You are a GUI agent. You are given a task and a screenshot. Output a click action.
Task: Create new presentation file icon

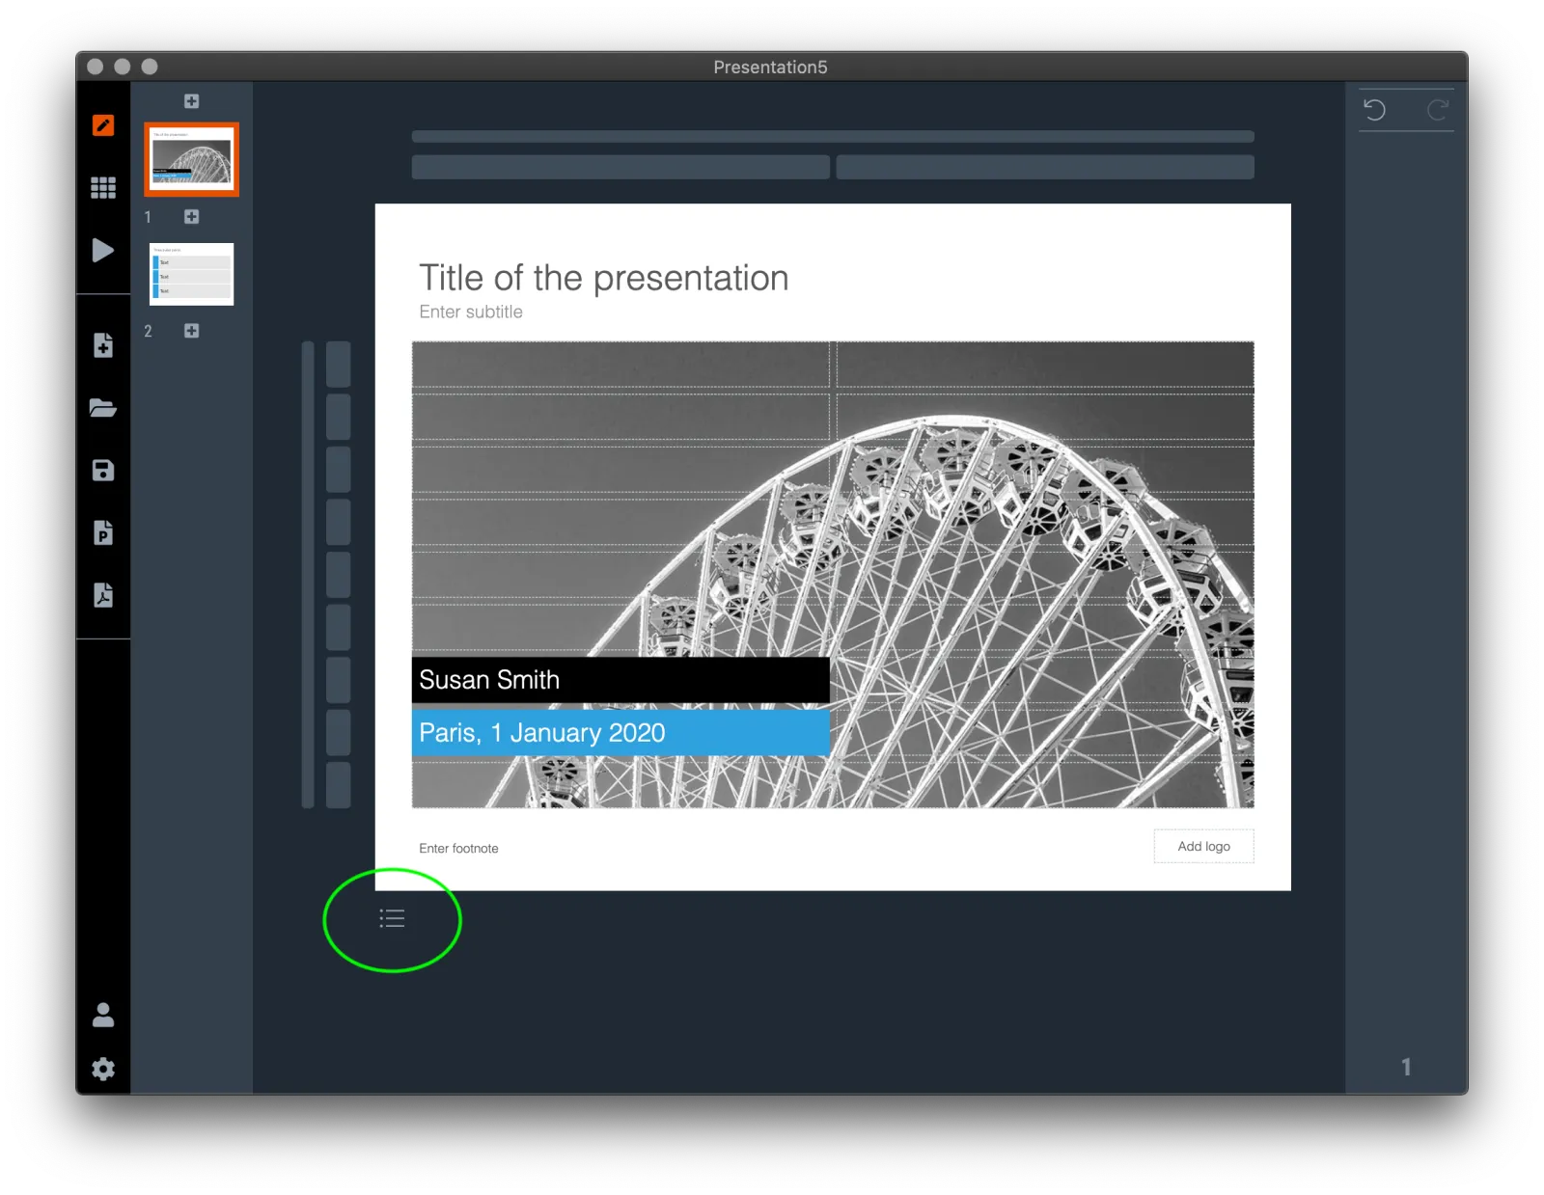click(x=103, y=345)
